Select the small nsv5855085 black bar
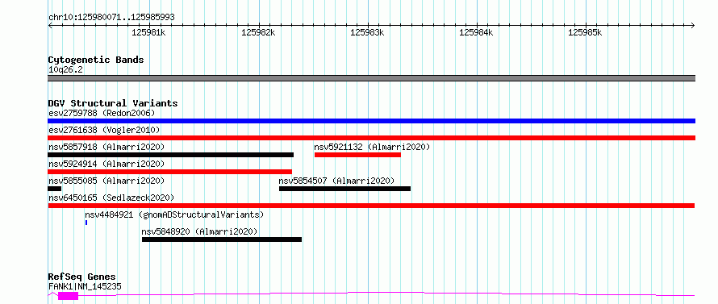 (55, 189)
